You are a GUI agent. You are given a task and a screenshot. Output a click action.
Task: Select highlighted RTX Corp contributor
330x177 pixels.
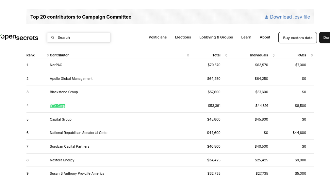pyautogui.click(x=58, y=106)
